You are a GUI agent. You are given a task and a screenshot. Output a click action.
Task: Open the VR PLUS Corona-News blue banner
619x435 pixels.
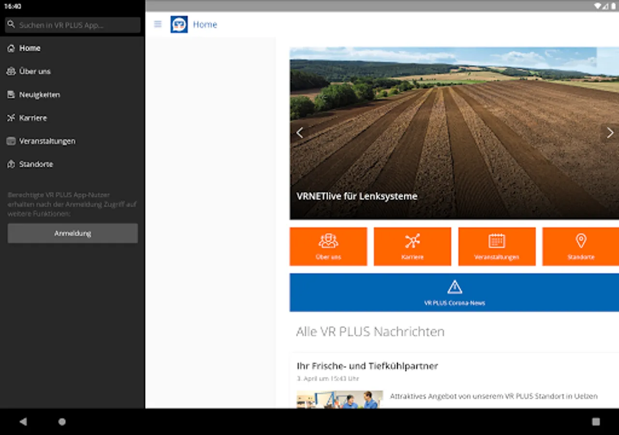(455, 292)
